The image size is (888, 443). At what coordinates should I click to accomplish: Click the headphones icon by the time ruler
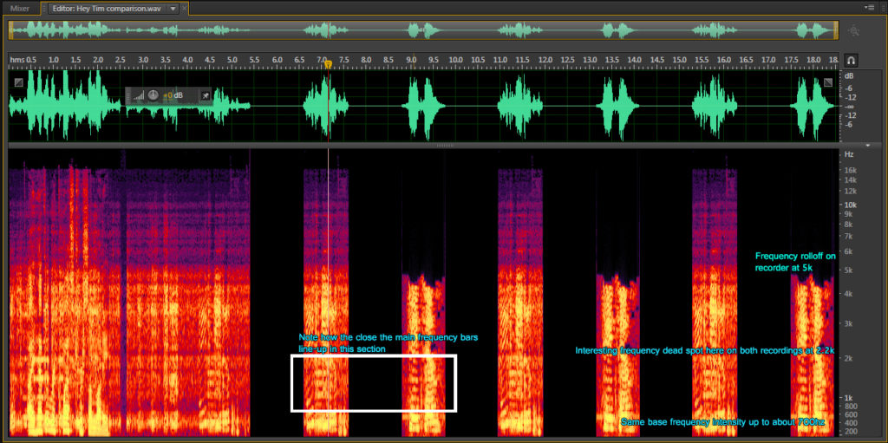pyautogui.click(x=852, y=61)
